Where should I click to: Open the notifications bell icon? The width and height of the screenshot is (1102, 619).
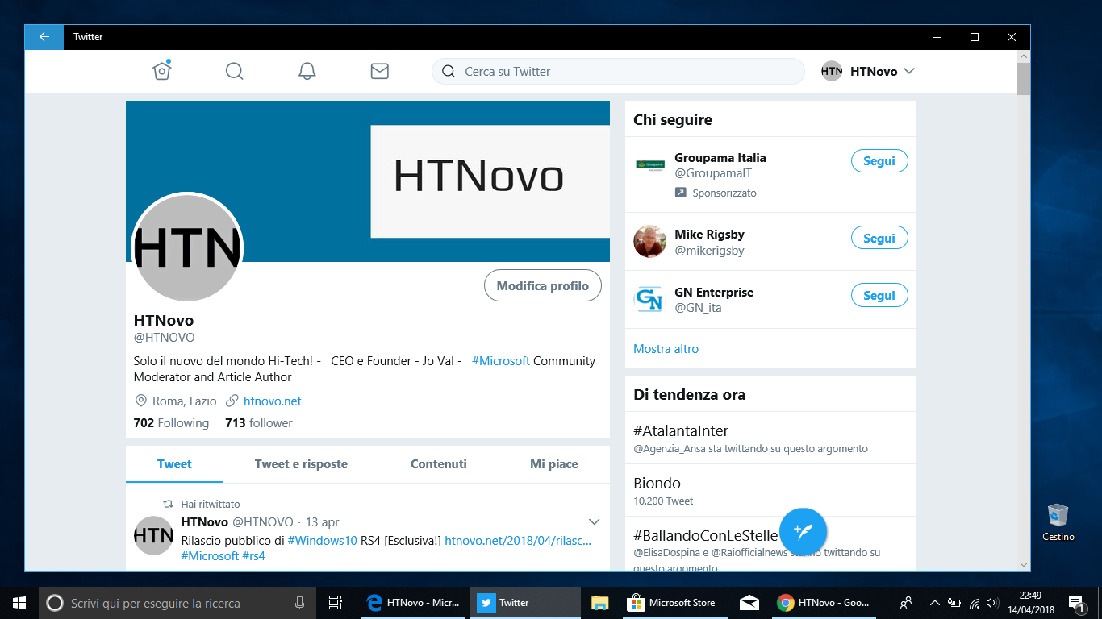307,71
